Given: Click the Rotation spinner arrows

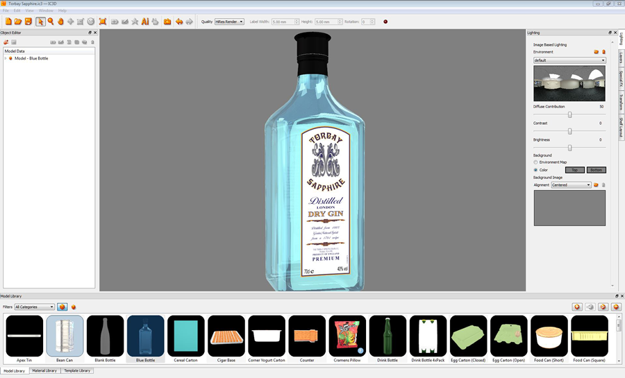Looking at the screenshot, I should coord(372,22).
